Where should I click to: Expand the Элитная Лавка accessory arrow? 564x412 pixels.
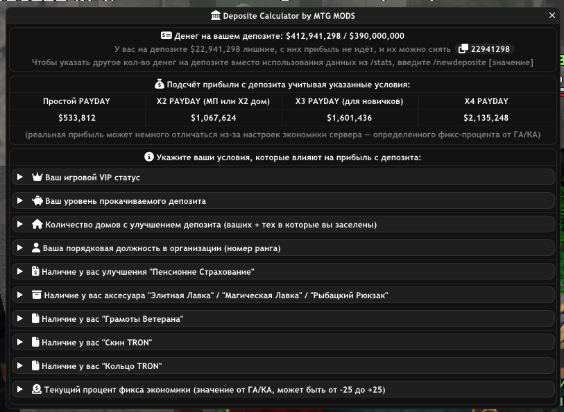click(x=20, y=295)
